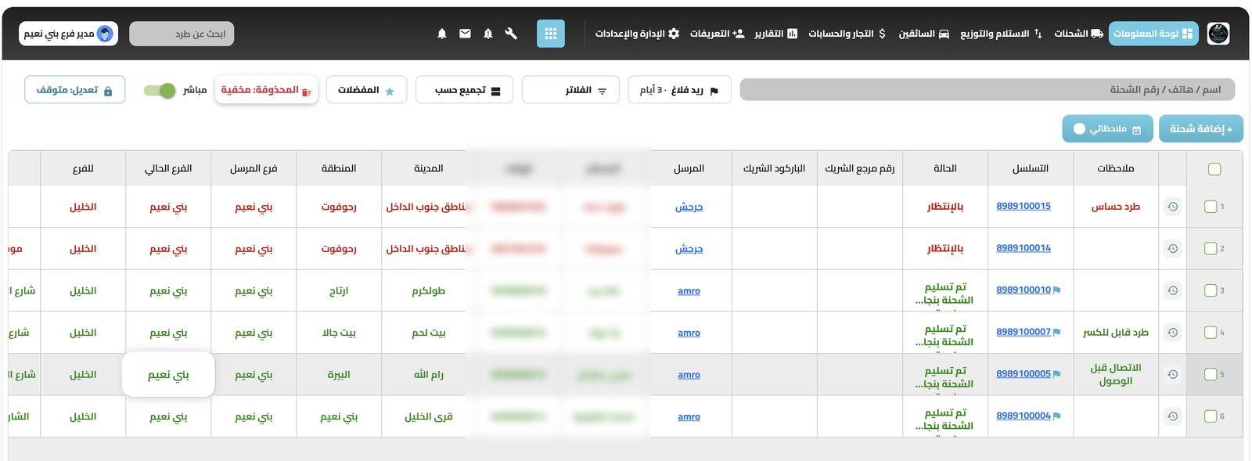The width and height of the screenshot is (1252, 461).
Task: Open the السائقين drivers menu
Action: (924, 34)
